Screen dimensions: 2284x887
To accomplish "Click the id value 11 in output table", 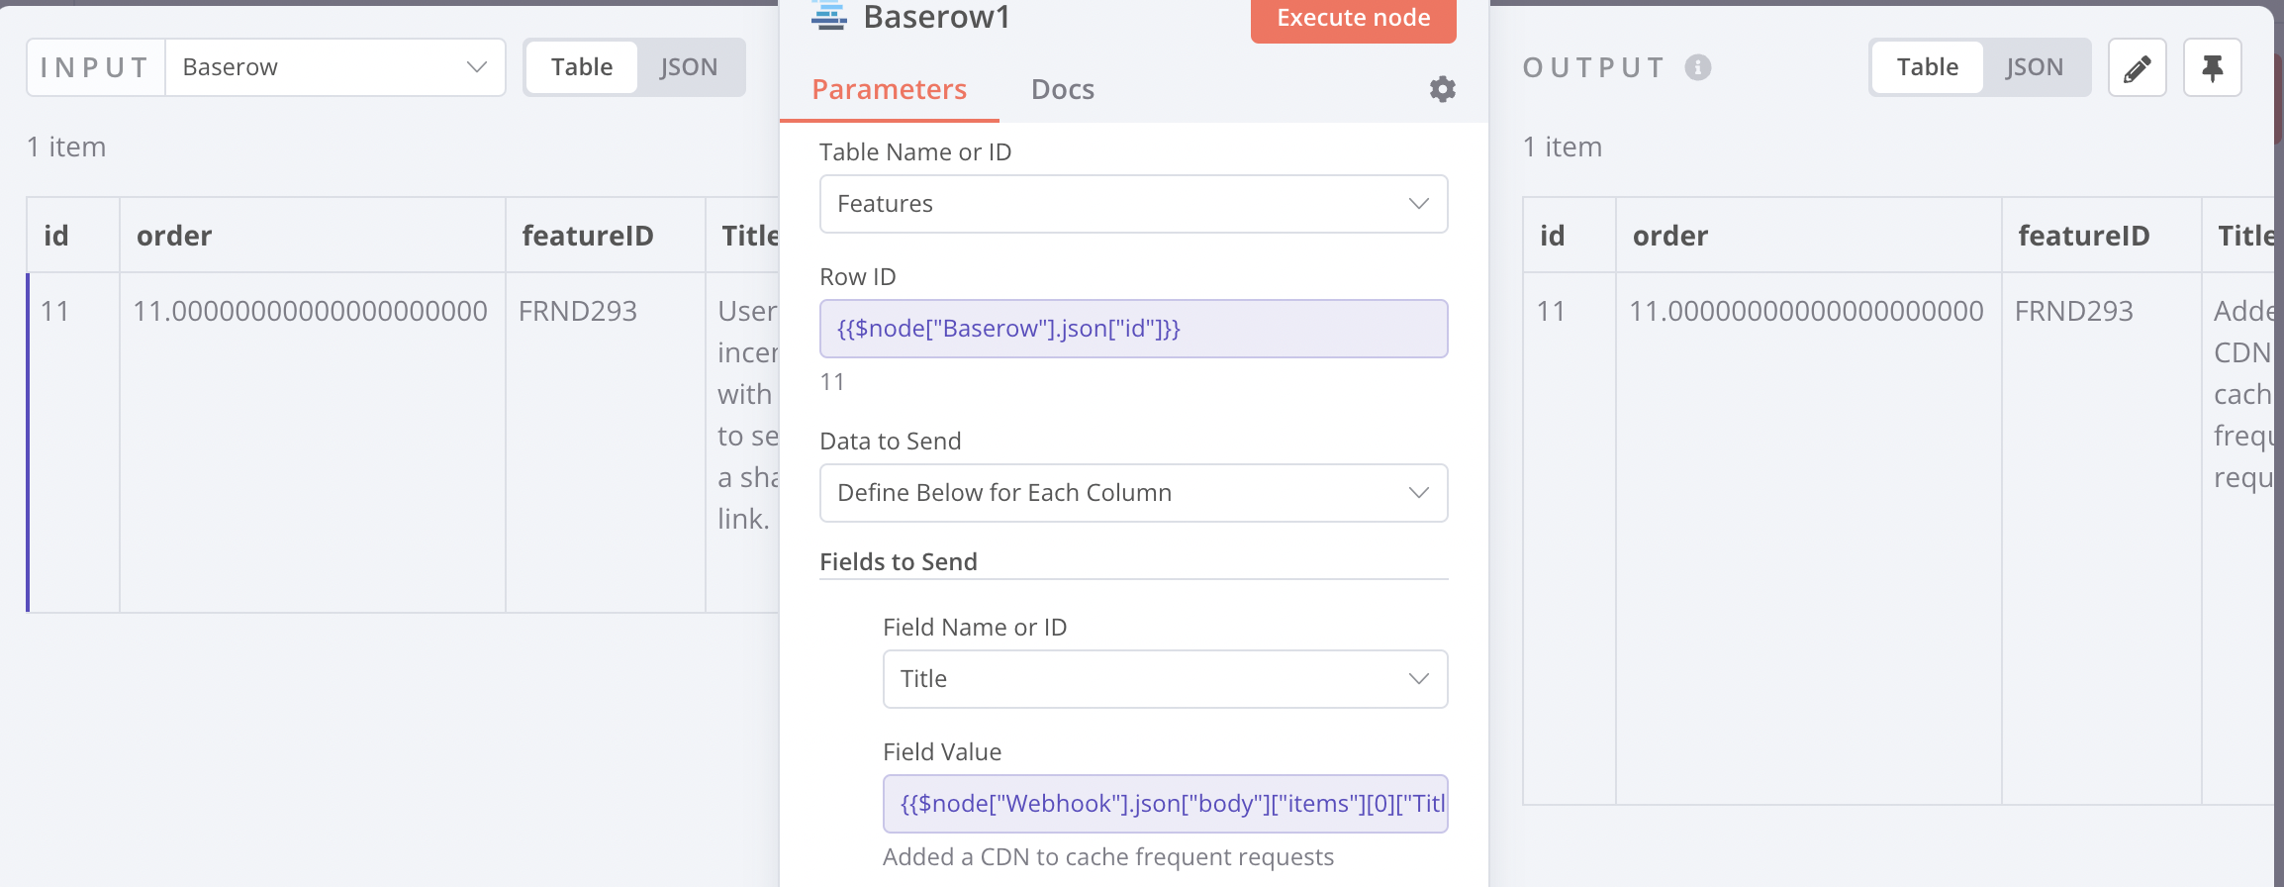I will pyautogui.click(x=1552, y=311).
